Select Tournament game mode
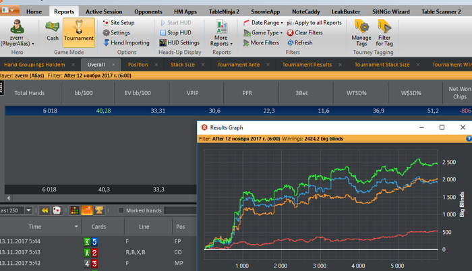This screenshot has width=472, height=271. pos(79,32)
